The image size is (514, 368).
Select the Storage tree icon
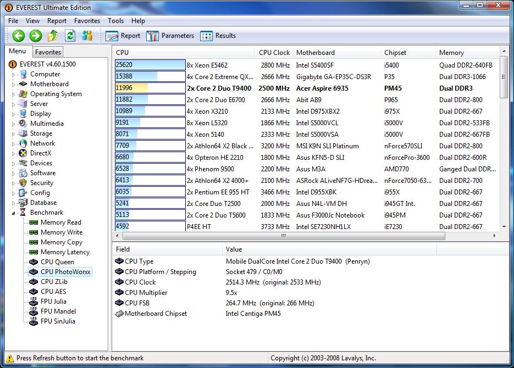23,133
